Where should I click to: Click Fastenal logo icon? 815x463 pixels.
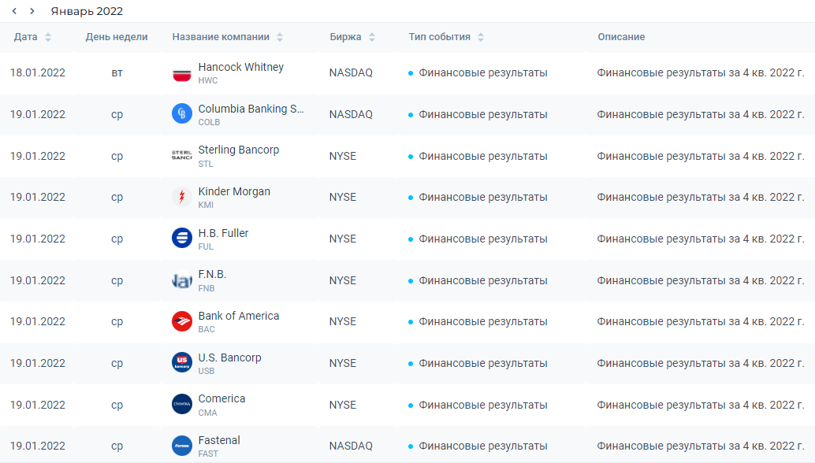(182, 446)
